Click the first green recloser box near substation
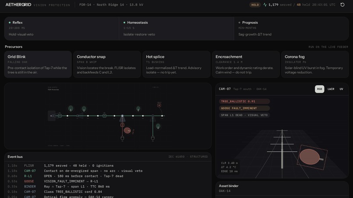This screenshot has width=353, height=198. pos(60,116)
